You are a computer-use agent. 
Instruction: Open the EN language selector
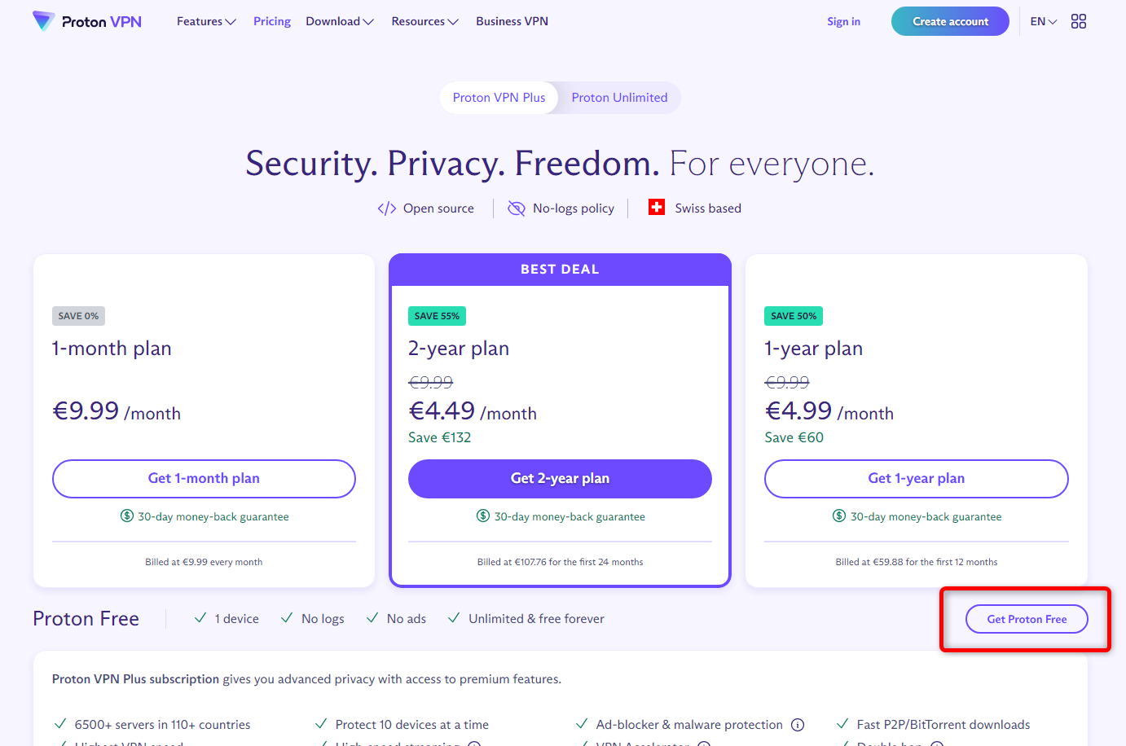(x=1044, y=21)
